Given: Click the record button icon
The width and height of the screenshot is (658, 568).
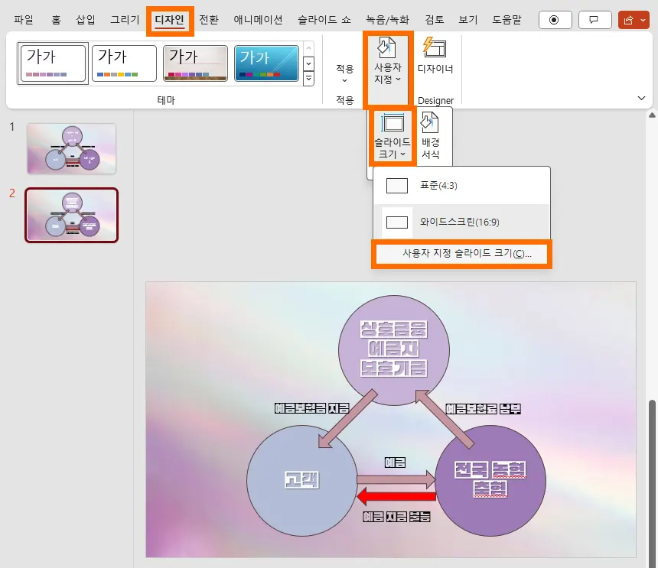Looking at the screenshot, I should 555,20.
